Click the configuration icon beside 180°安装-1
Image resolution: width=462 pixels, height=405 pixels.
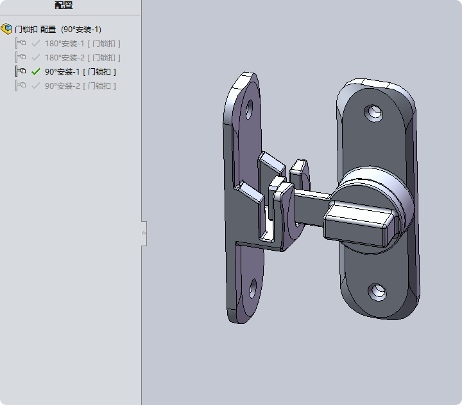pyautogui.click(x=21, y=43)
